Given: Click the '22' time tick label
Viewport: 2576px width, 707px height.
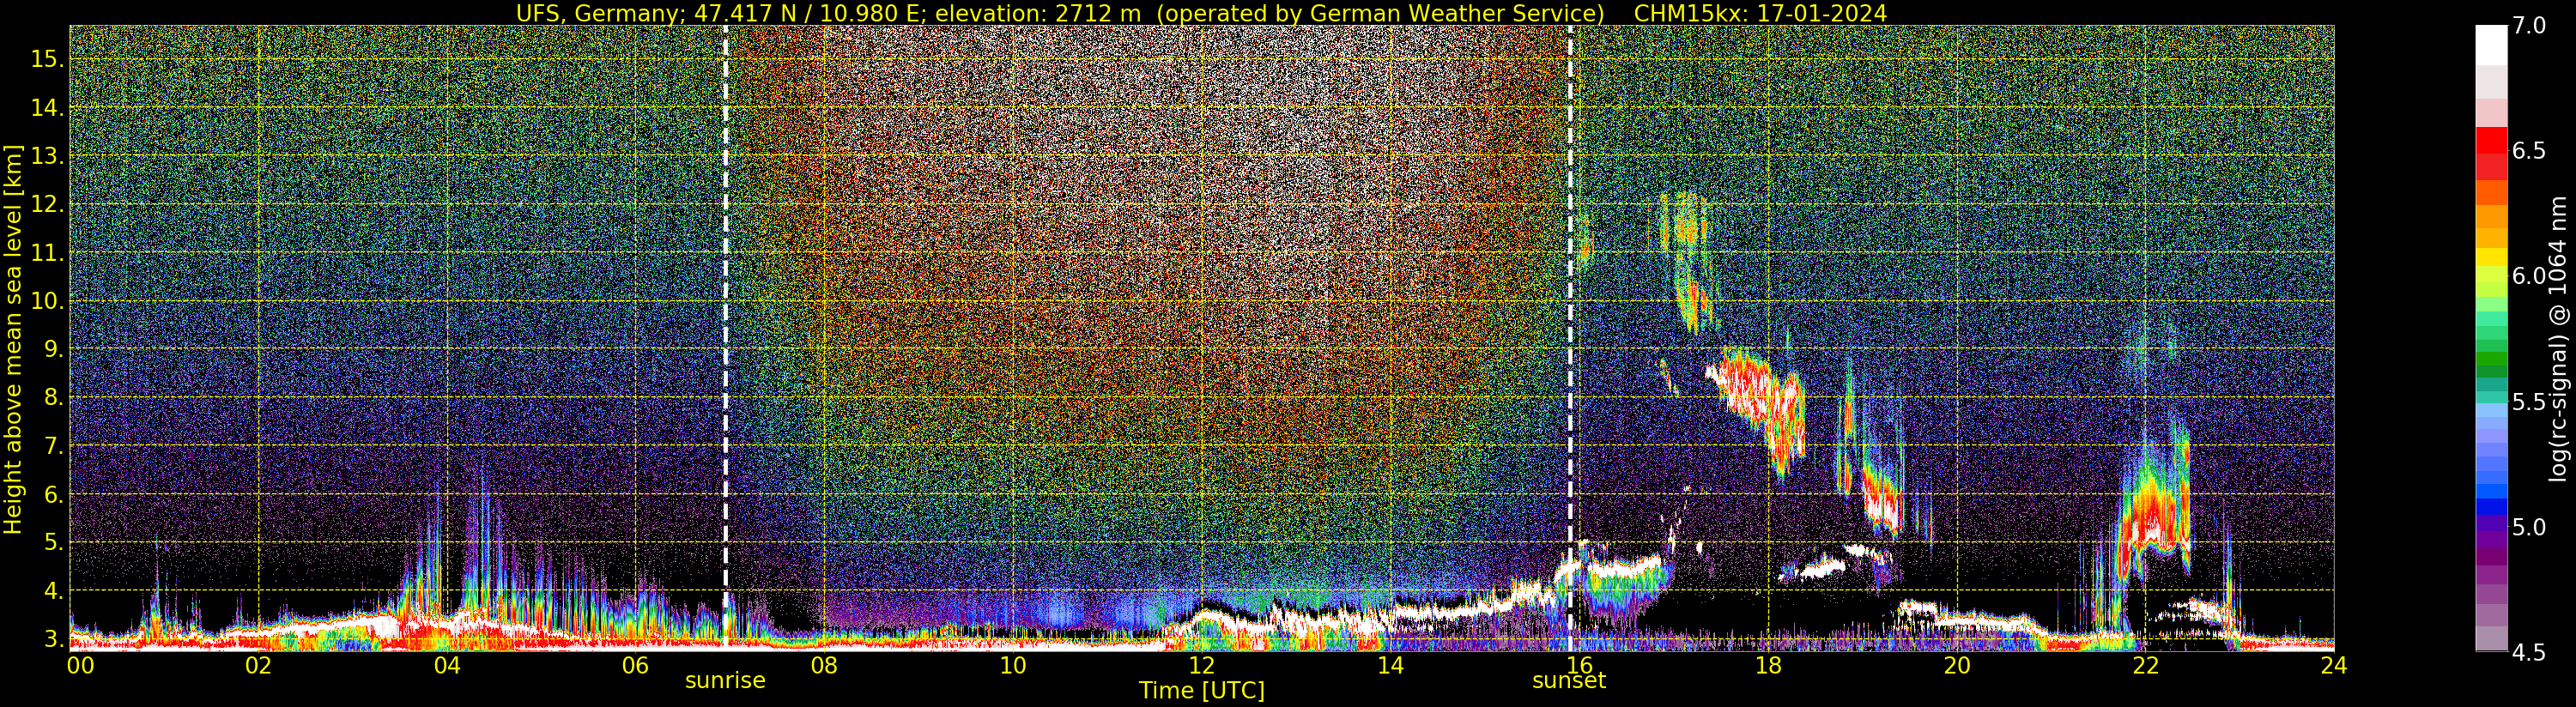Looking at the screenshot, I should click(2145, 666).
